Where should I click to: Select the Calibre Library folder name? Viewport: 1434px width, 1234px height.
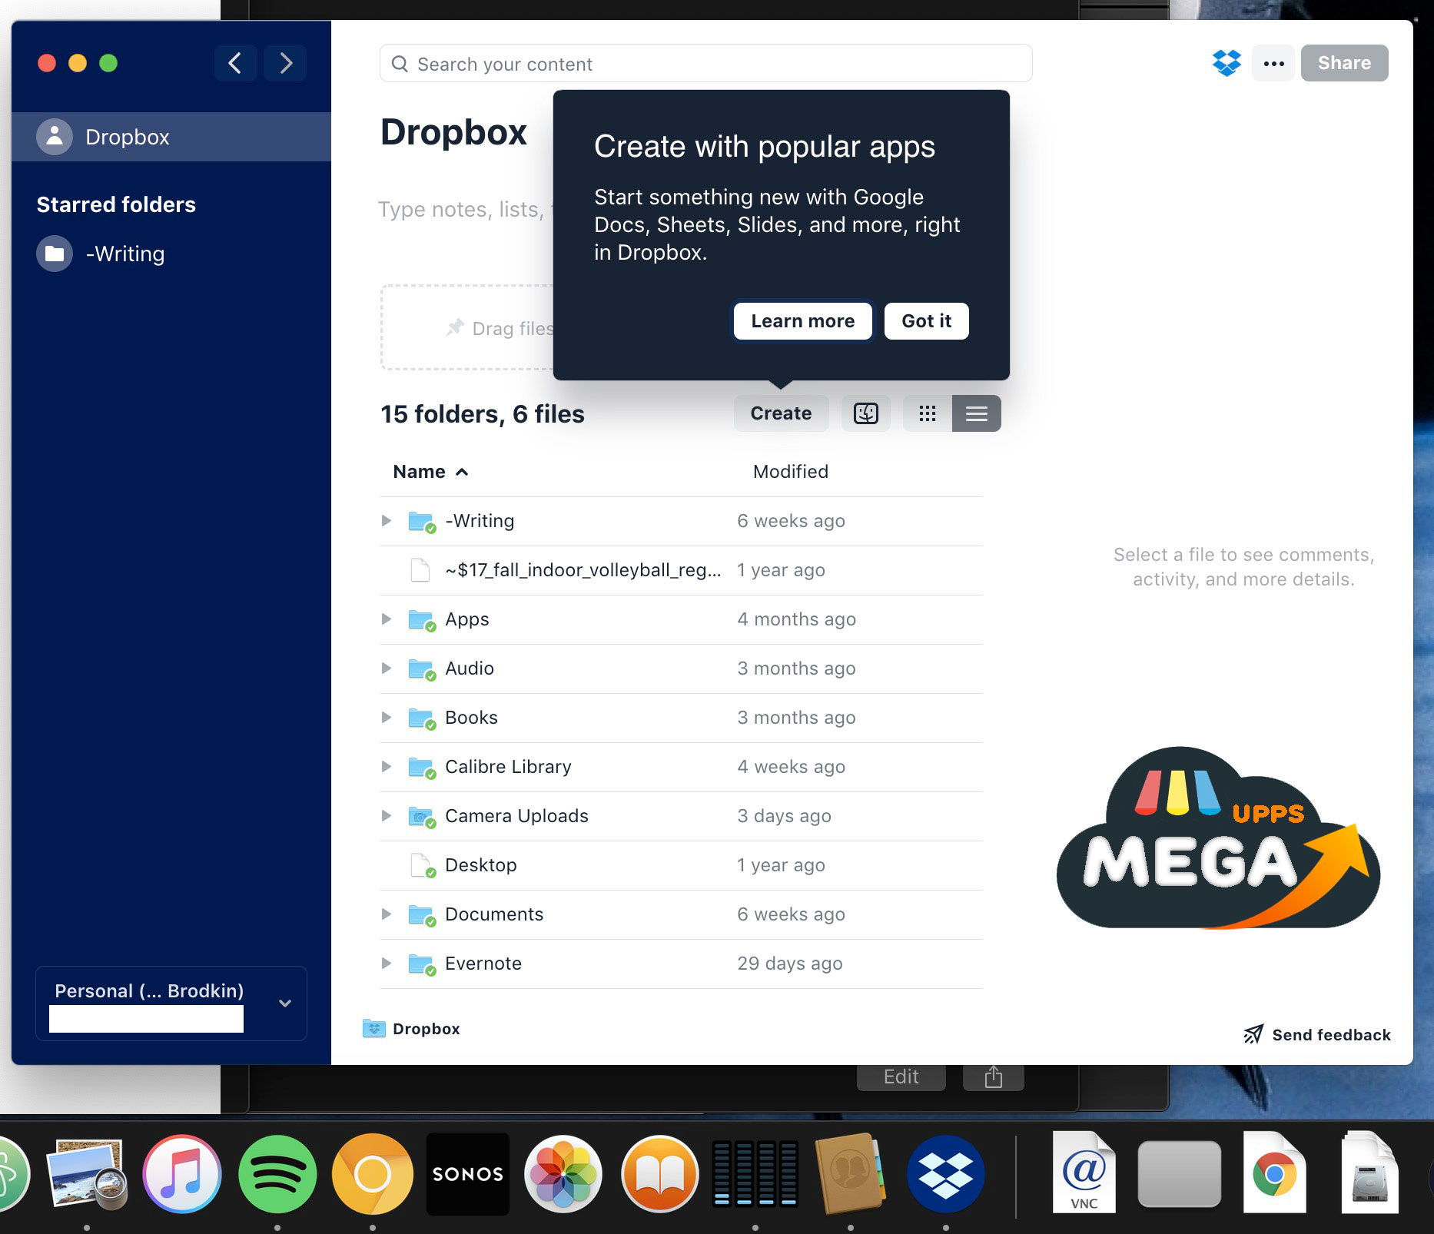pyautogui.click(x=508, y=767)
